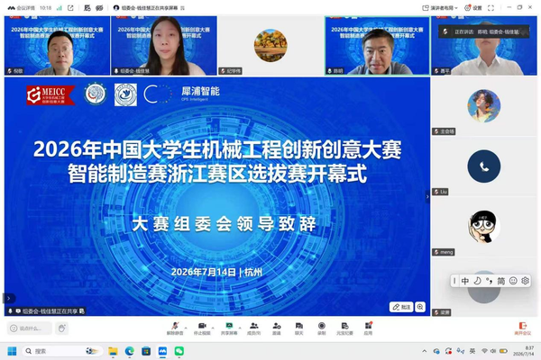This screenshot has height=360, width=541.
Task: Open Microsoft Edge from taskbar
Action: tap(129, 351)
